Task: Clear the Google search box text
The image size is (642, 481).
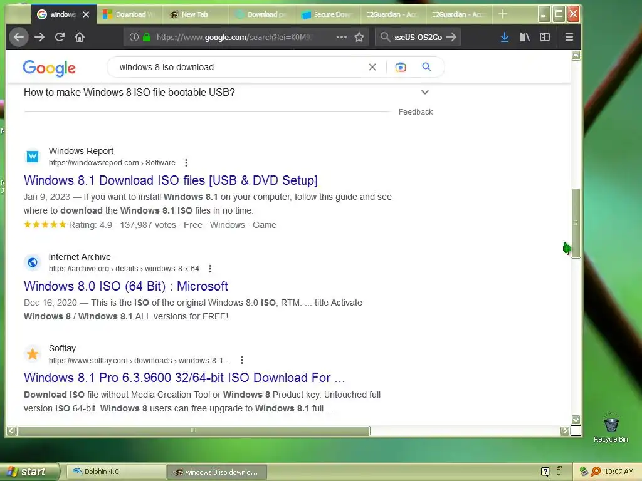Action: click(x=372, y=67)
